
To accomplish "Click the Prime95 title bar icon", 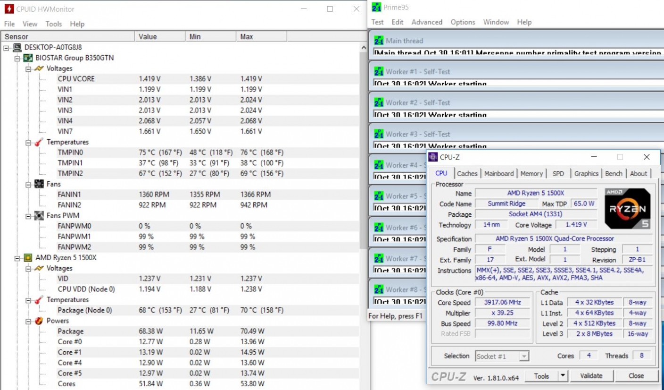I will [376, 7].
